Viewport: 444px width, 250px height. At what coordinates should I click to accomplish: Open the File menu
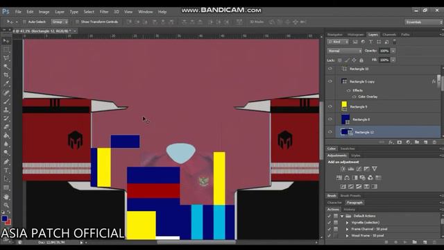tap(18, 12)
